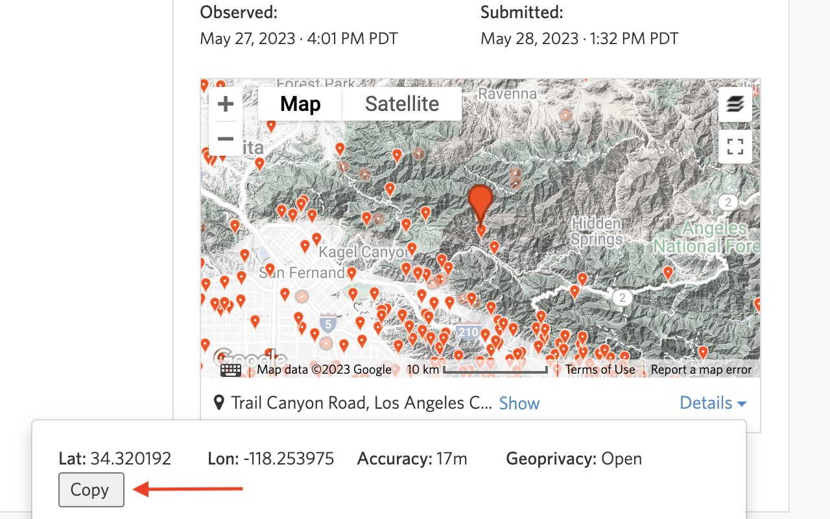Click the 10 km map scale bar
This screenshot has height=519, width=830.
[x=477, y=370]
